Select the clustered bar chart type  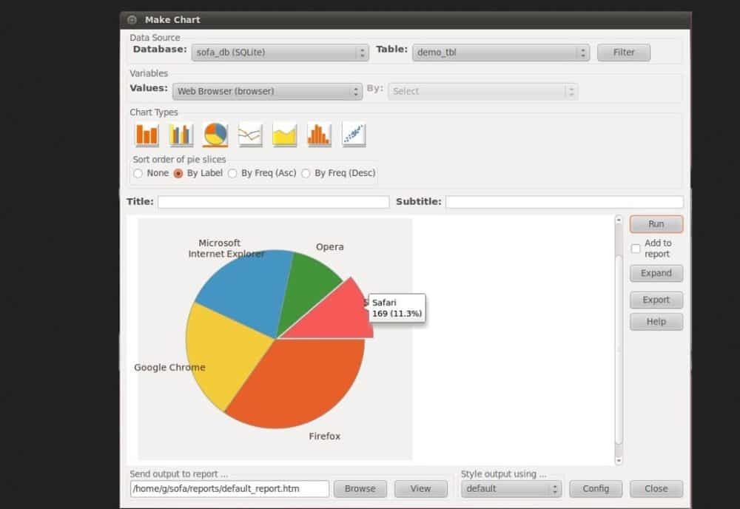[x=181, y=135]
